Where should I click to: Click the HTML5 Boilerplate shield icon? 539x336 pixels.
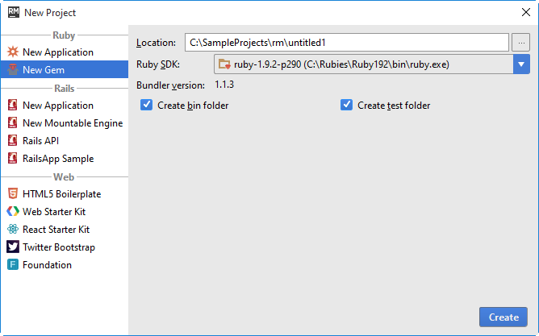(x=13, y=193)
